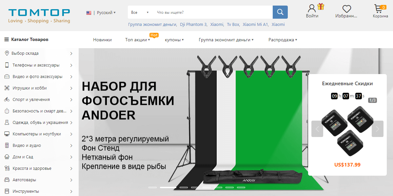Show previous daily deal with left arrow

(317, 129)
